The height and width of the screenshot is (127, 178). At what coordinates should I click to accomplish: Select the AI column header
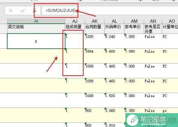click(36, 21)
